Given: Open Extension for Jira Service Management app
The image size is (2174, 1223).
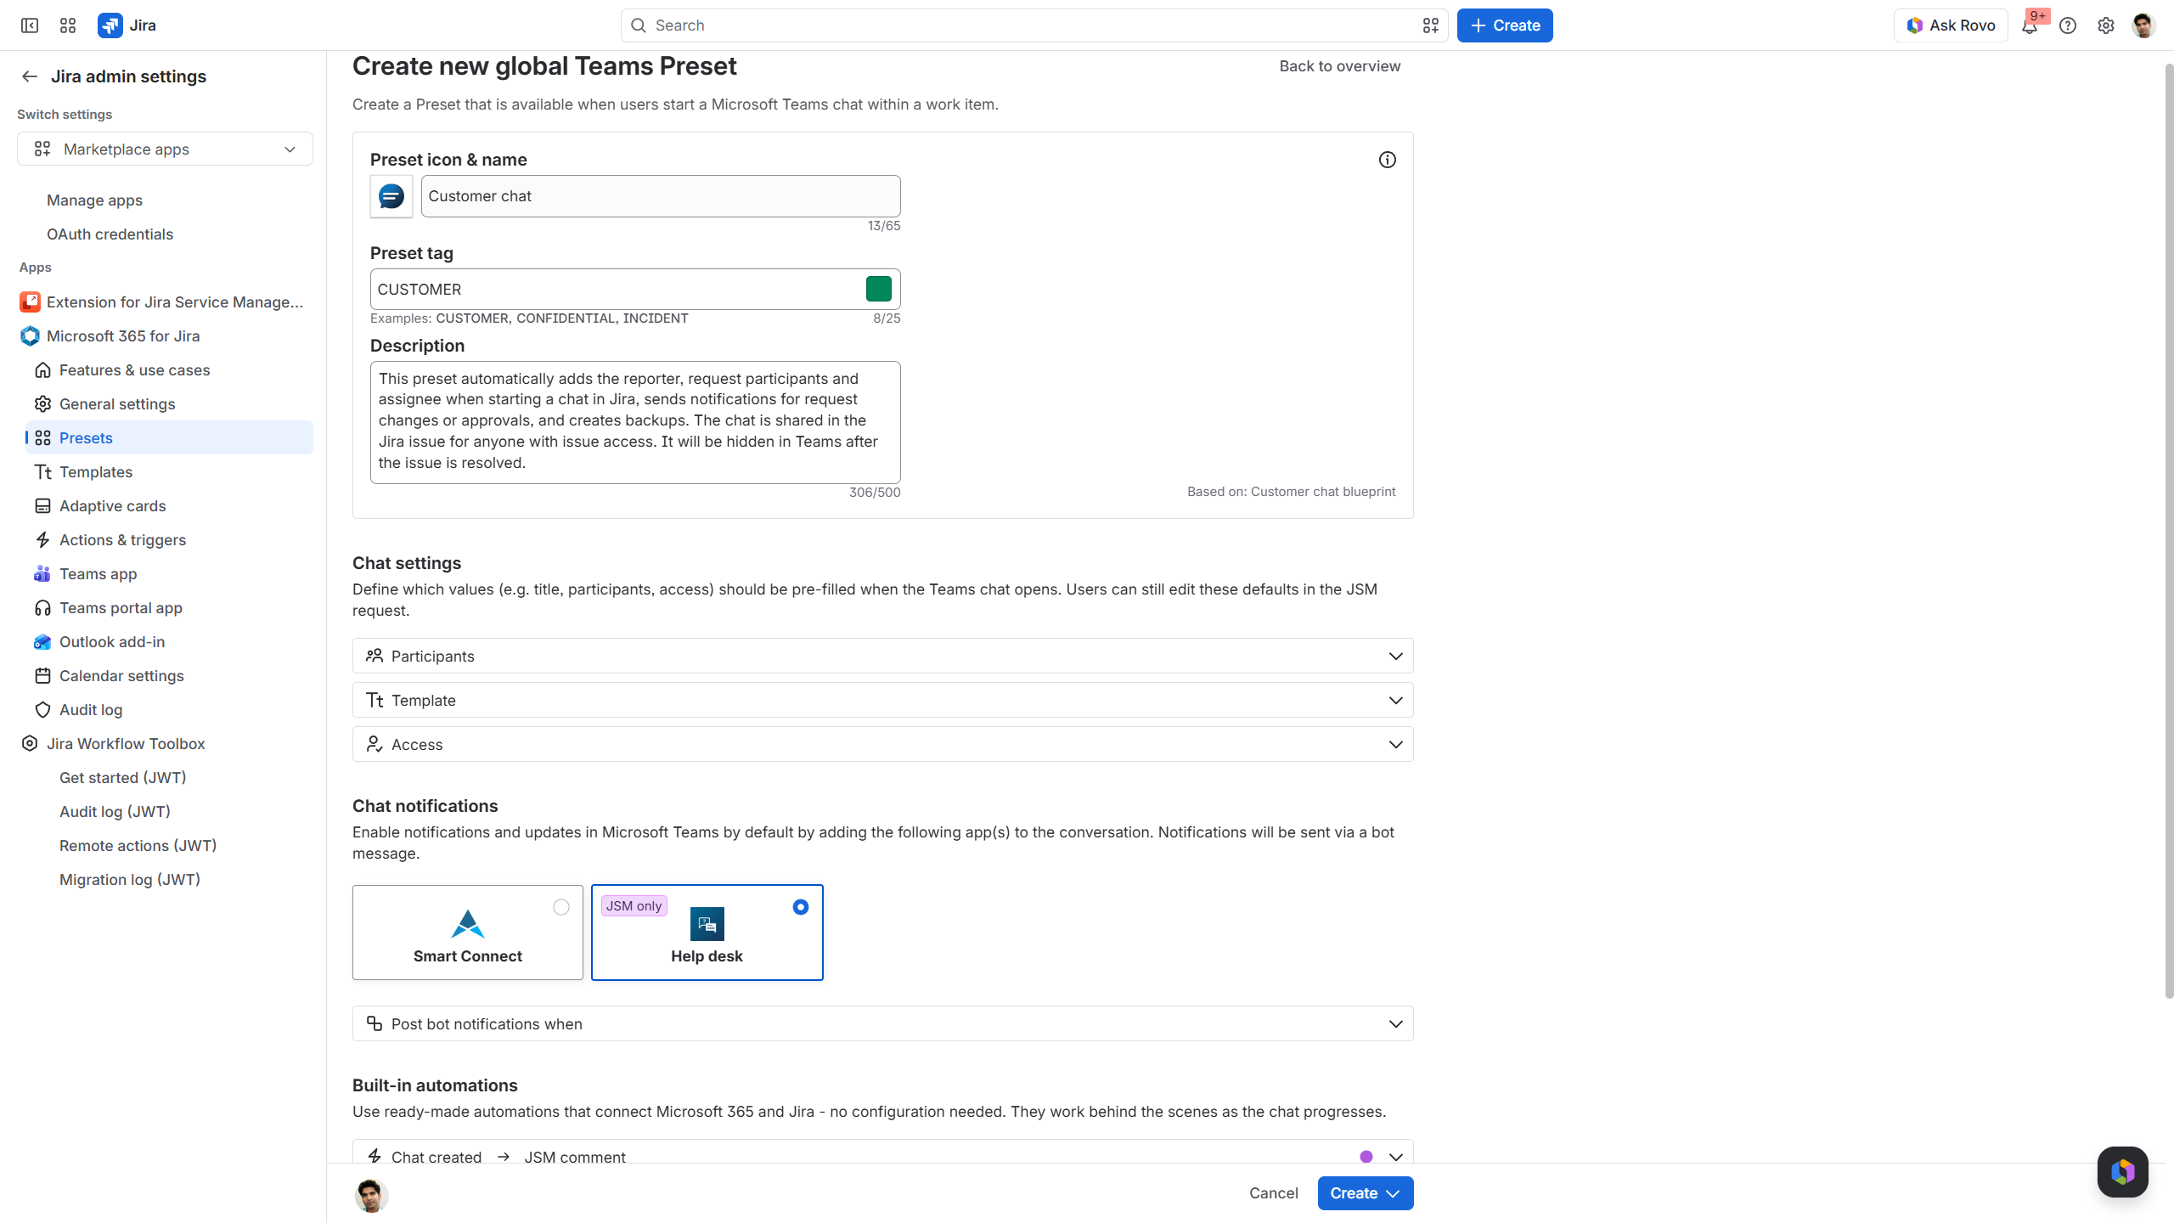Looking at the screenshot, I should 165,302.
